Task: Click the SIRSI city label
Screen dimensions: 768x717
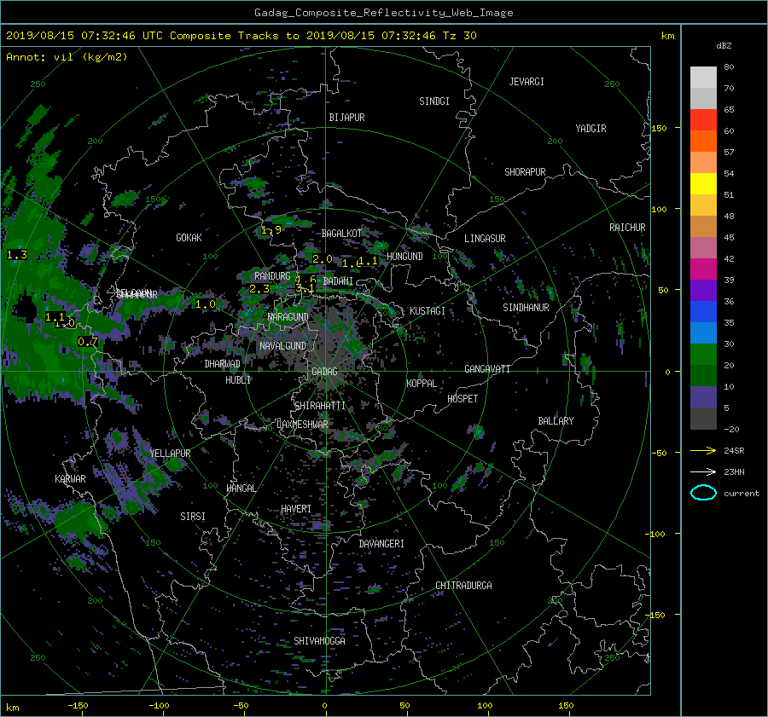Action: coord(193,517)
